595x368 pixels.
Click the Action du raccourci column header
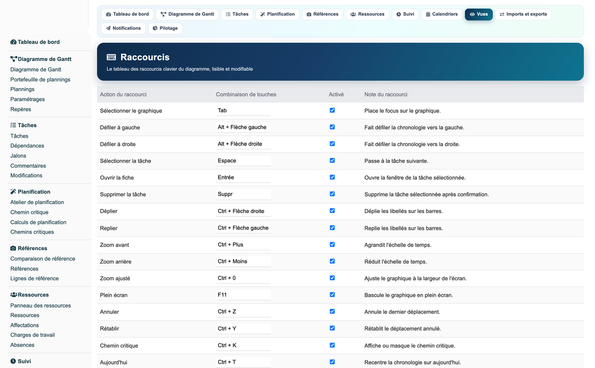[123, 94]
